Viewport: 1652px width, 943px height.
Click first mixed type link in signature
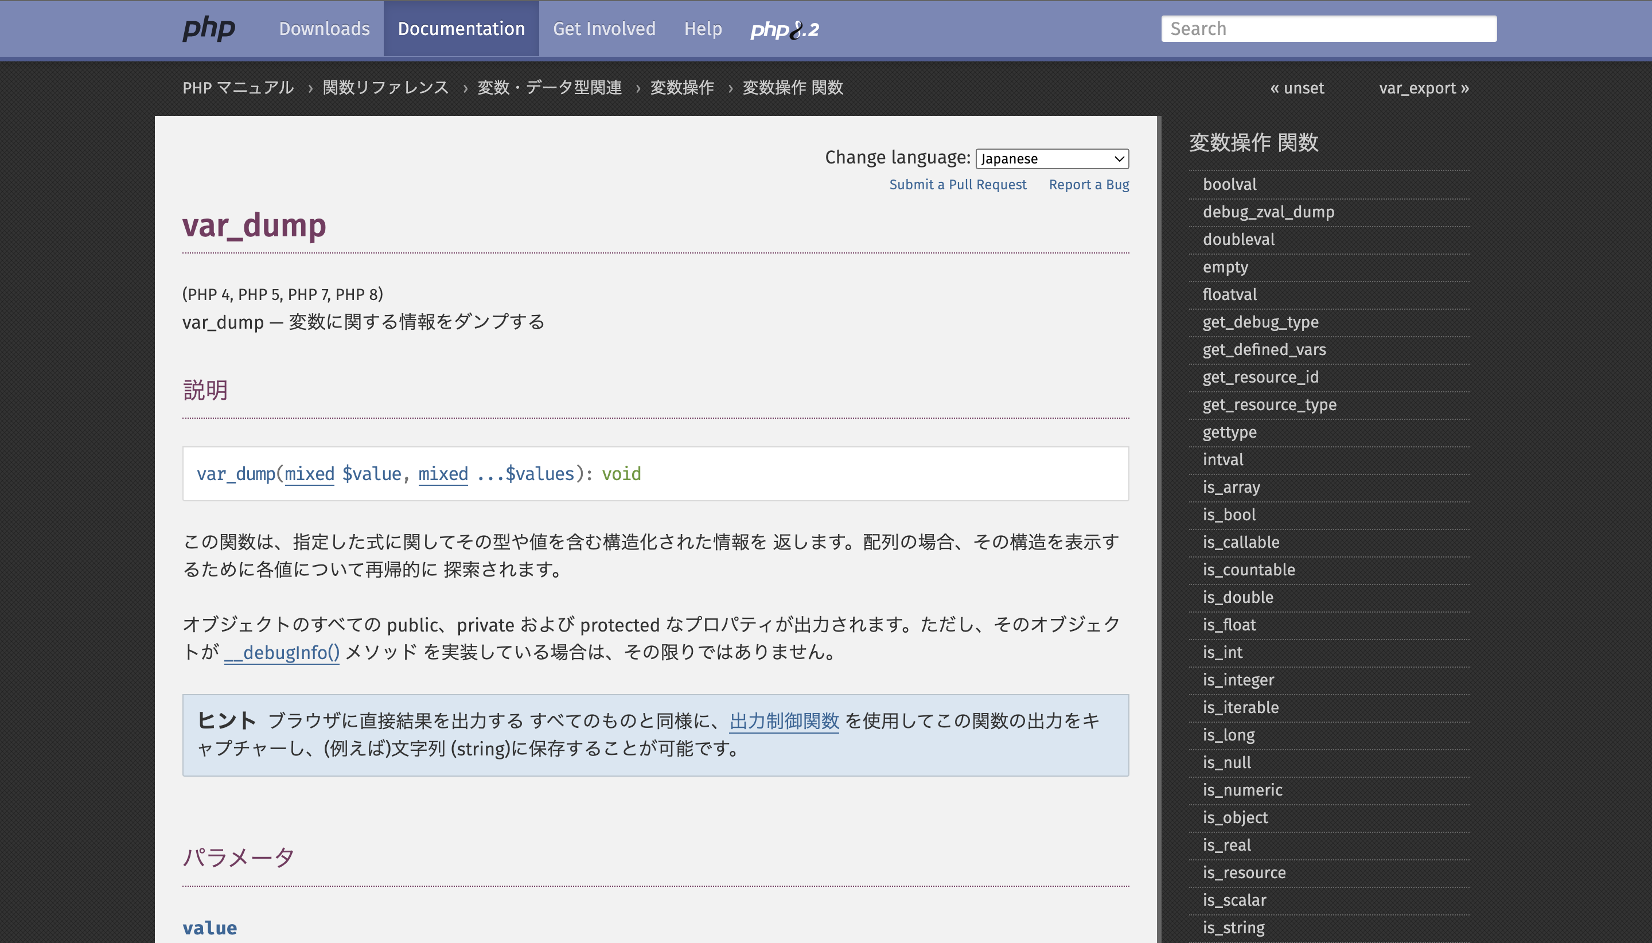310,474
